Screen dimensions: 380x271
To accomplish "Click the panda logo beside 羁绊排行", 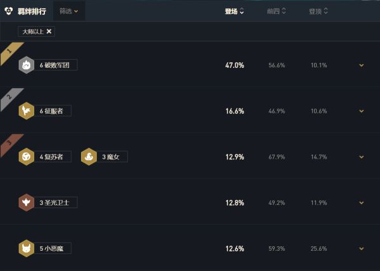I will click(9, 11).
